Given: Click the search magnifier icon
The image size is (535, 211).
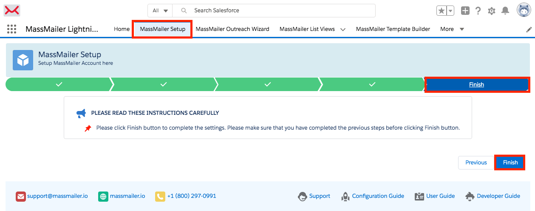Looking at the screenshot, I should click(184, 11).
